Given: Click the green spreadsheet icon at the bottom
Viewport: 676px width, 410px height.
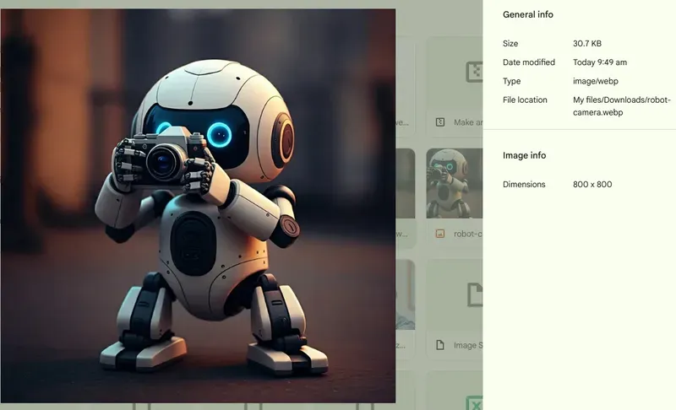Looking at the screenshot, I should point(474,402).
